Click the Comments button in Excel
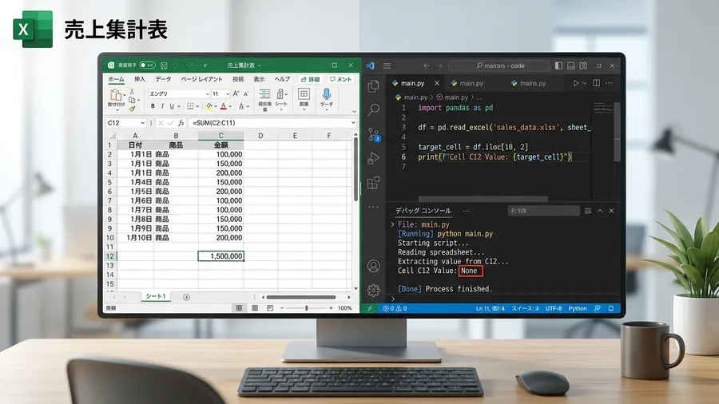This screenshot has height=404, width=719. tap(340, 79)
